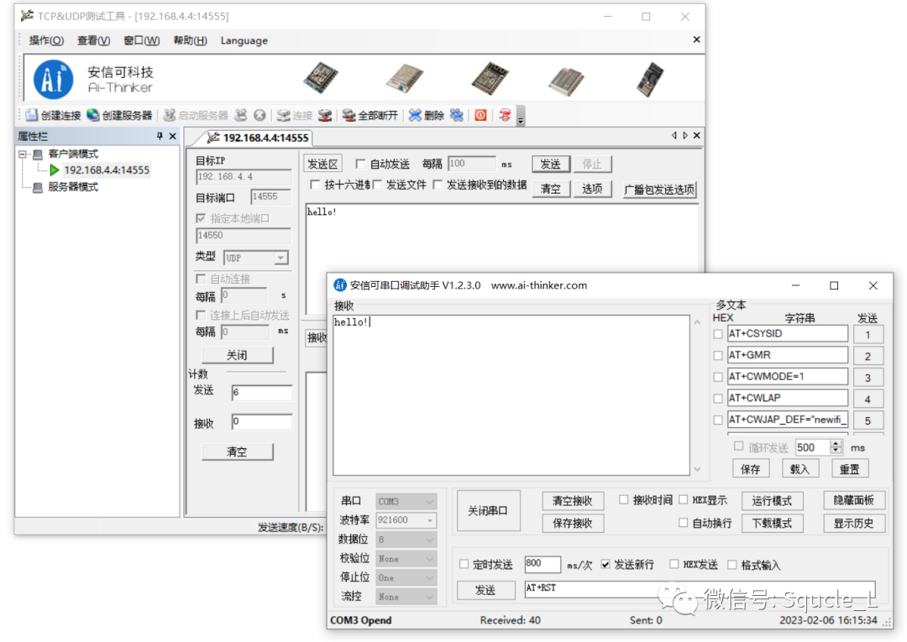
Task: Click the 删除 (delete) toolbar icon
Action: (415, 115)
